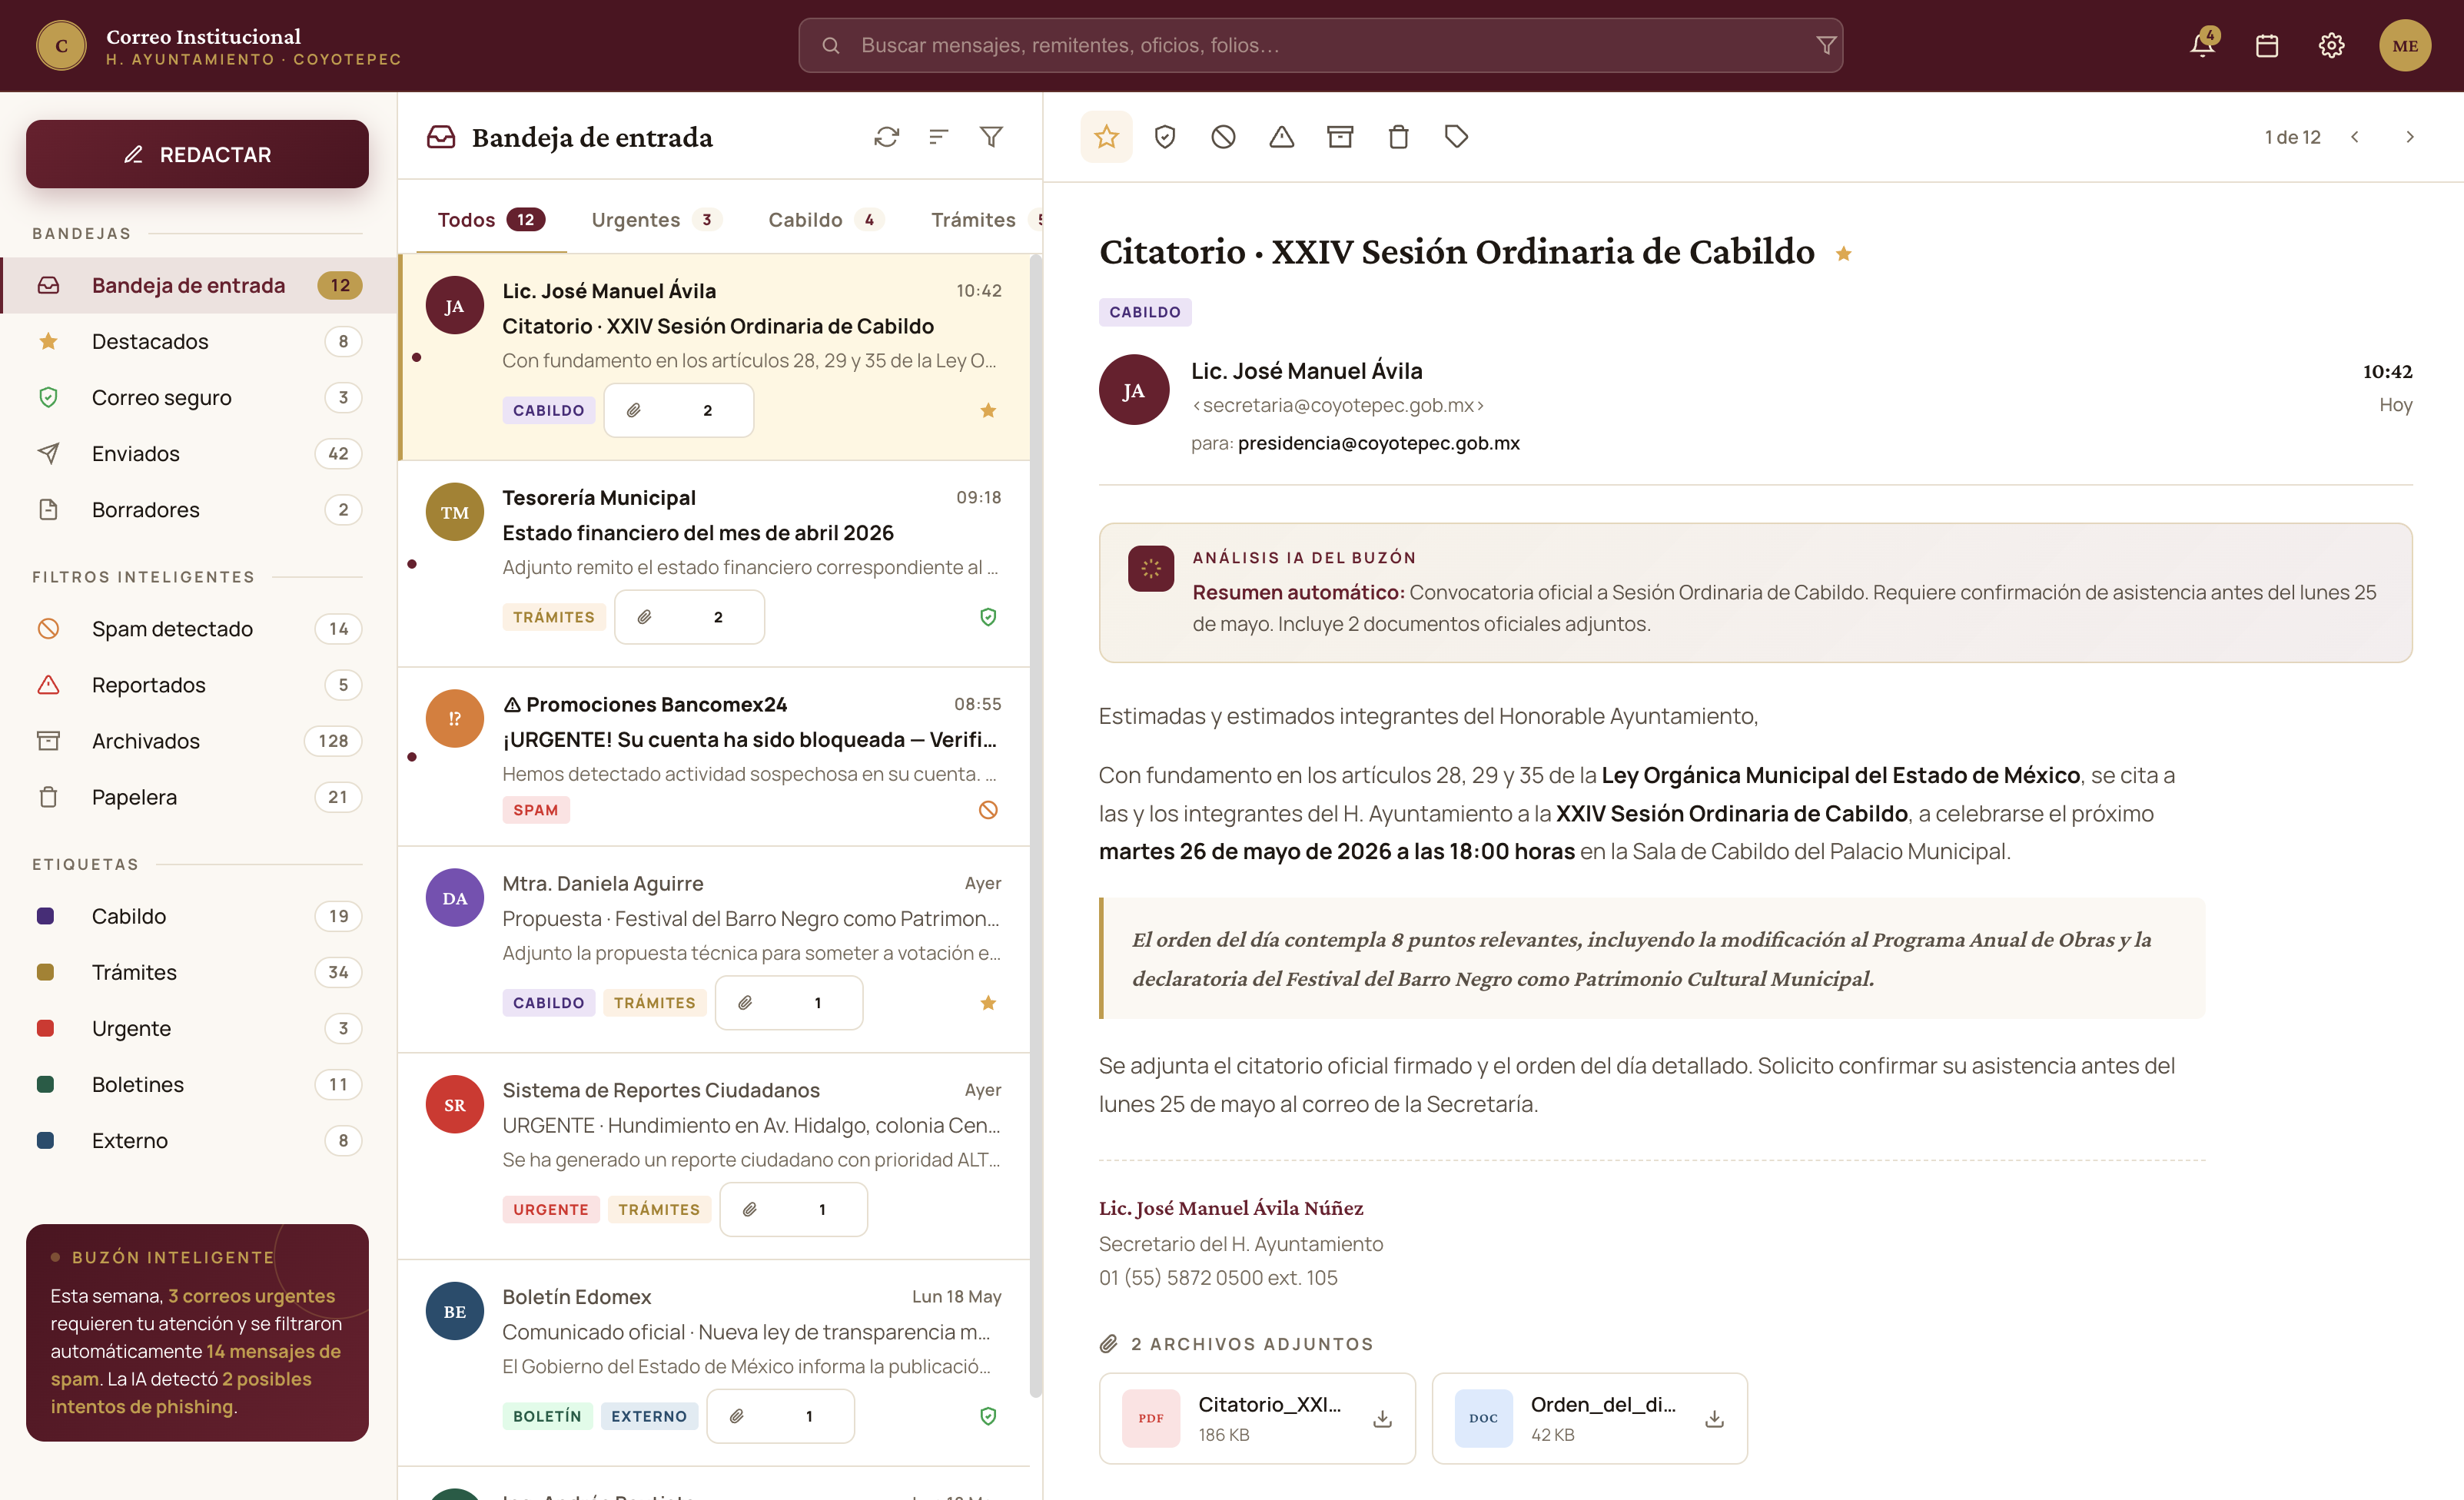Go to next message arrow
This screenshot has width=2464, height=1500.
[x=2410, y=137]
